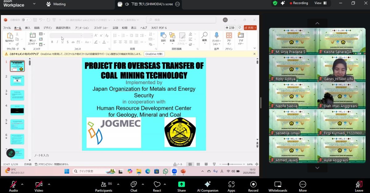370x193 pixels.
Task: Open the View layout options in Zoom
Action: (x=320, y=3)
